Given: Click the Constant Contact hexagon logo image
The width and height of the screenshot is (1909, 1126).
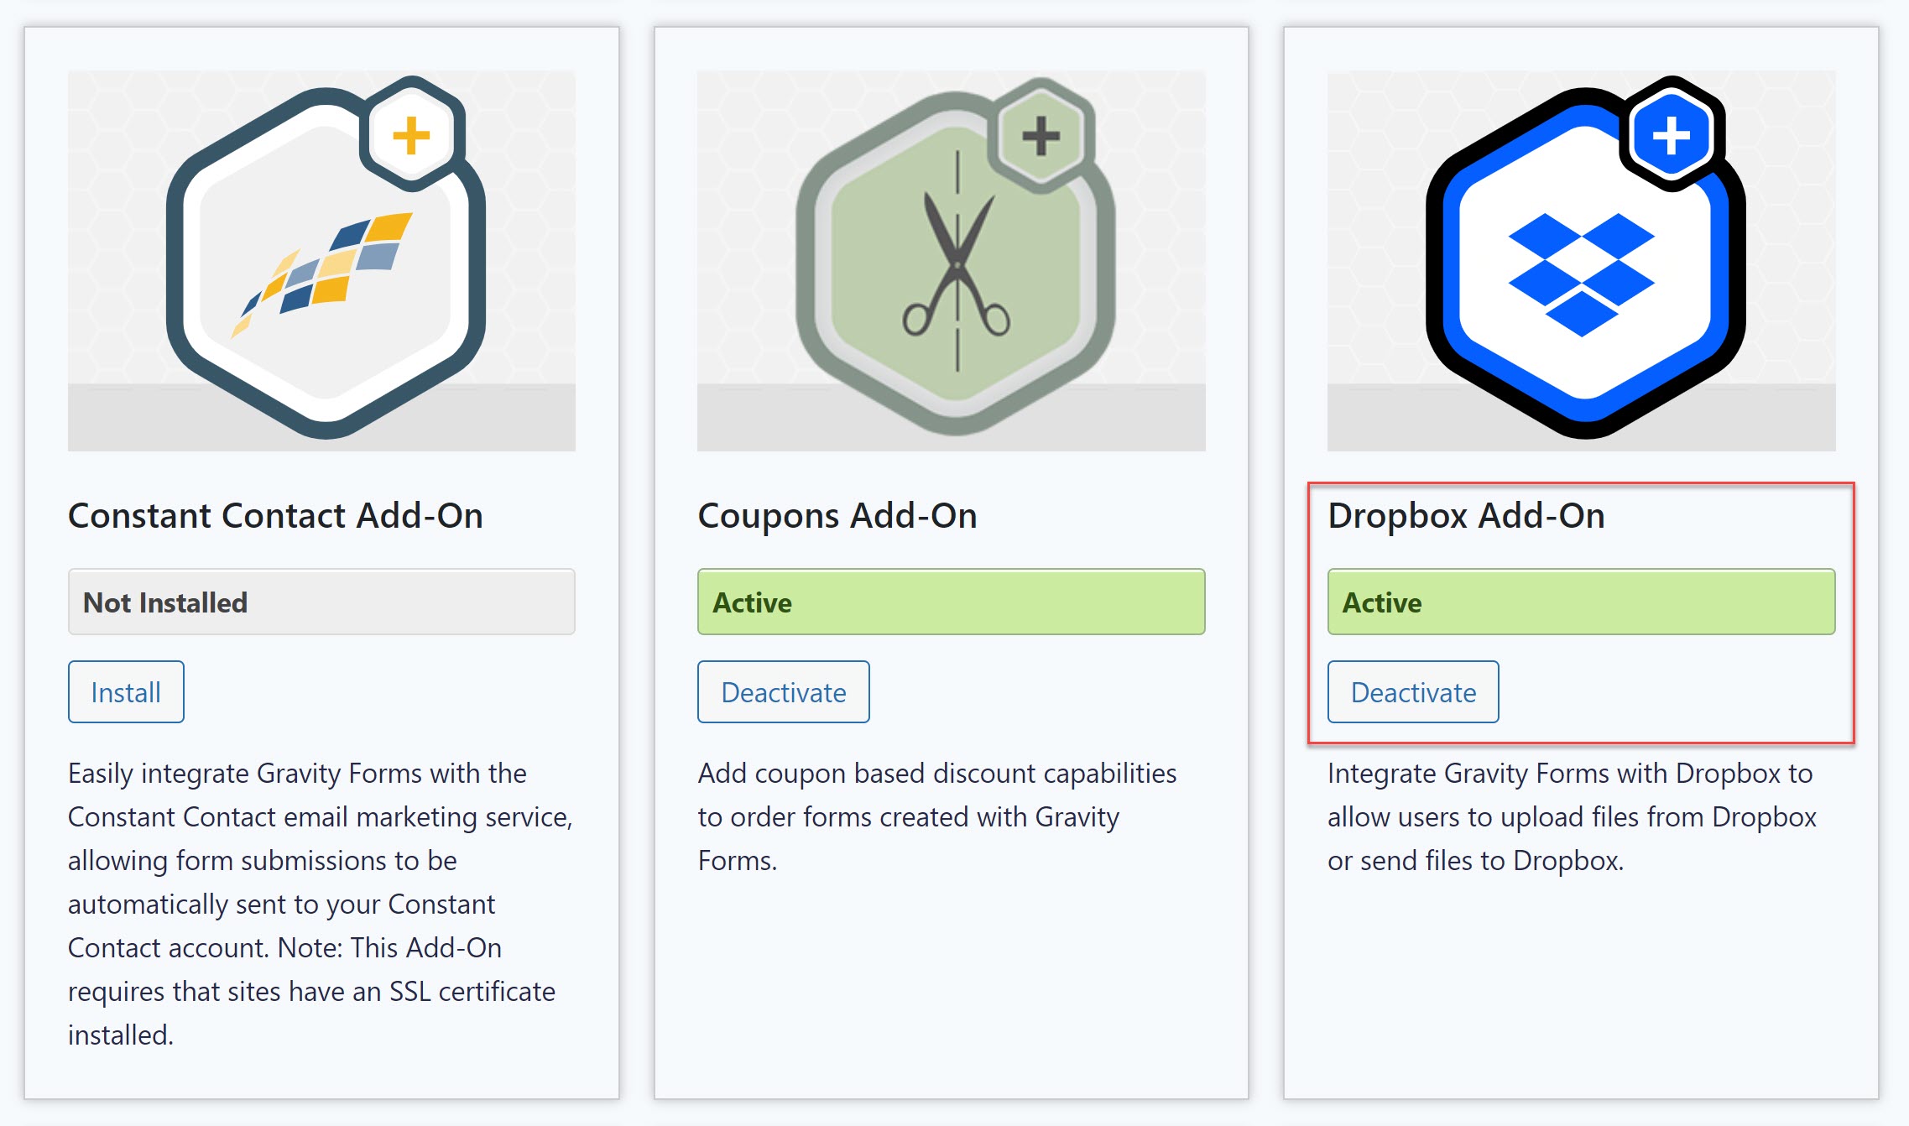Looking at the screenshot, I should [321, 261].
